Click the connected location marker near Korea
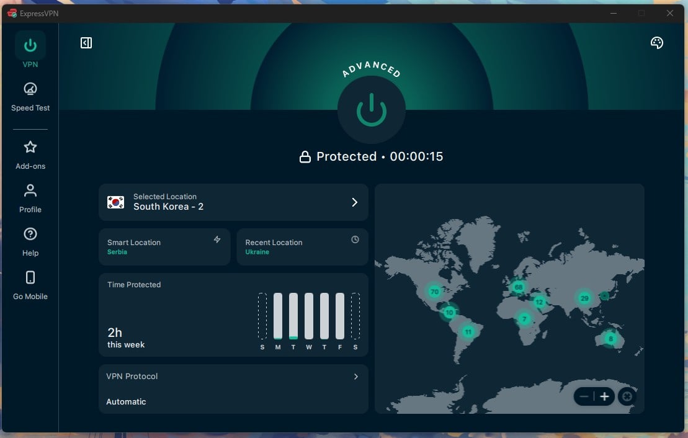Screen dimensions: 688x438 (x=604, y=296)
